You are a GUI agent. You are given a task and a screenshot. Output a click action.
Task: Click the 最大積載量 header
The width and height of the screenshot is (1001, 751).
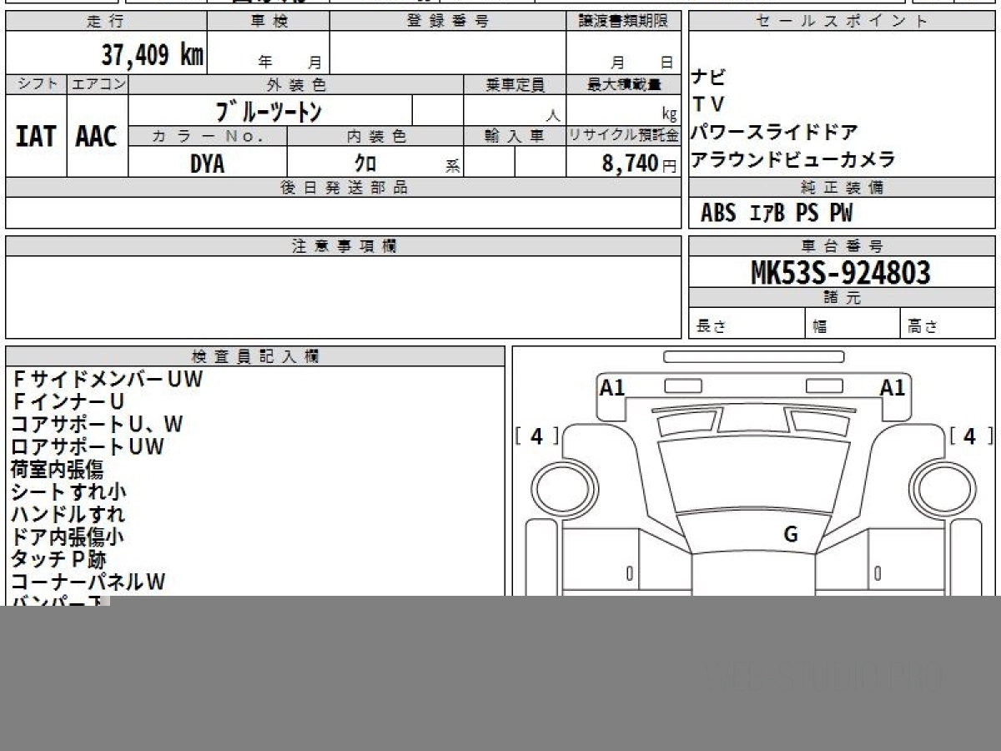point(623,84)
